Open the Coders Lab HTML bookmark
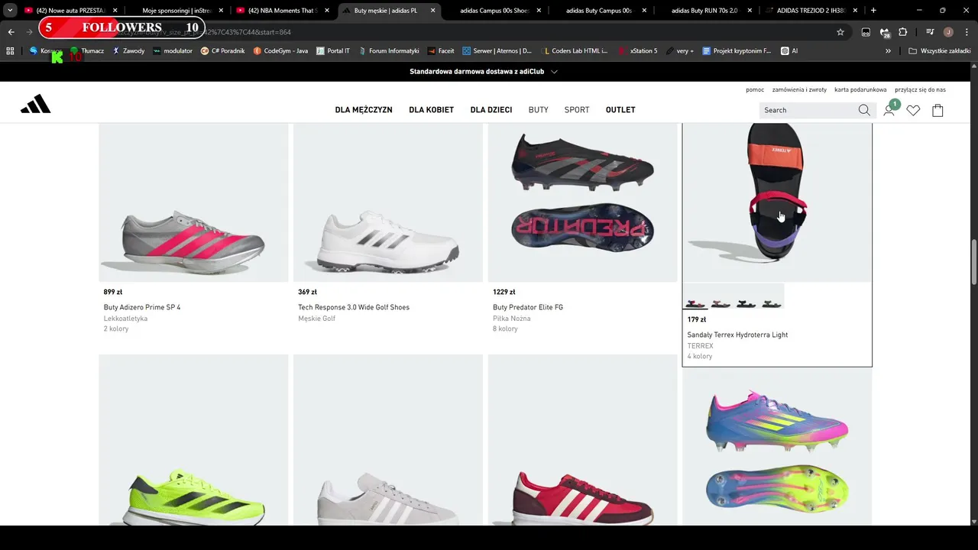978x550 pixels. tap(574, 50)
